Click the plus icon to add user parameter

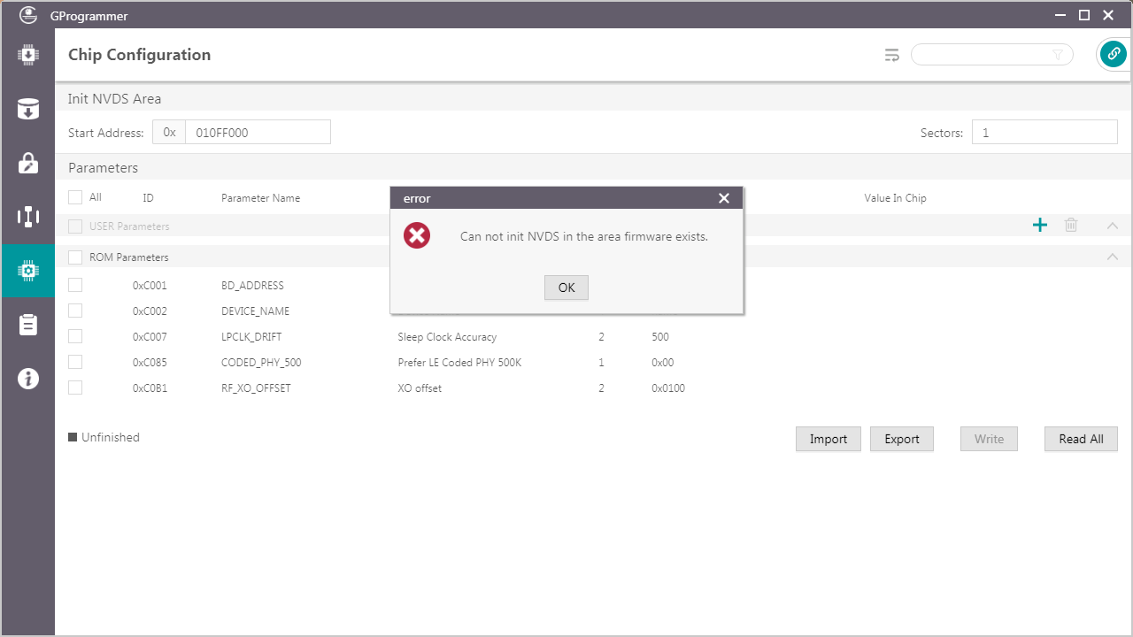coord(1040,226)
